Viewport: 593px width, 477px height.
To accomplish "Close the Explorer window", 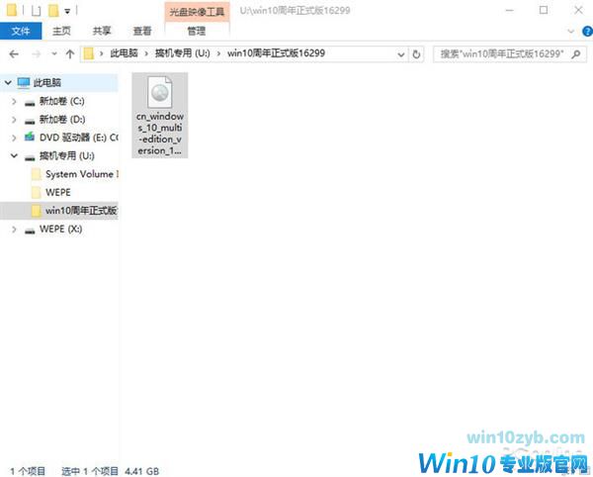I will tap(578, 10).
